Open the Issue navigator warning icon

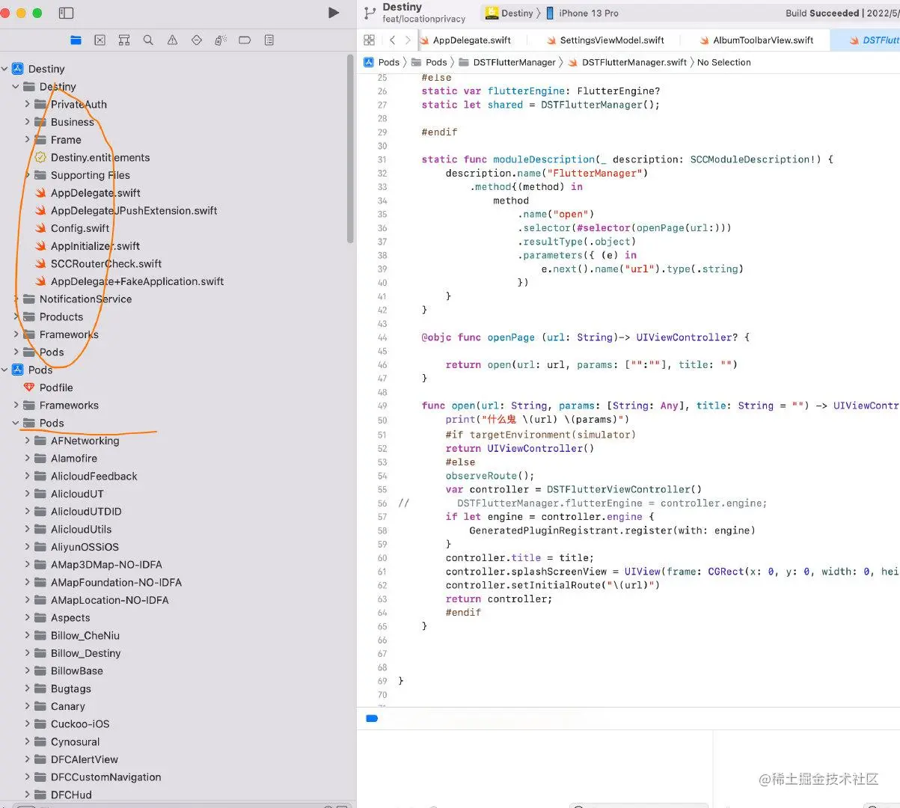(x=173, y=40)
